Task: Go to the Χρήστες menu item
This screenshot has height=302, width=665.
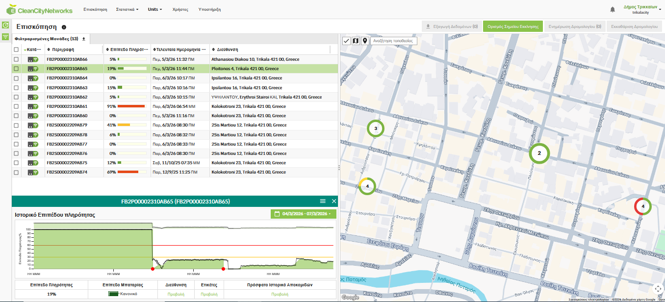Action: [x=180, y=9]
